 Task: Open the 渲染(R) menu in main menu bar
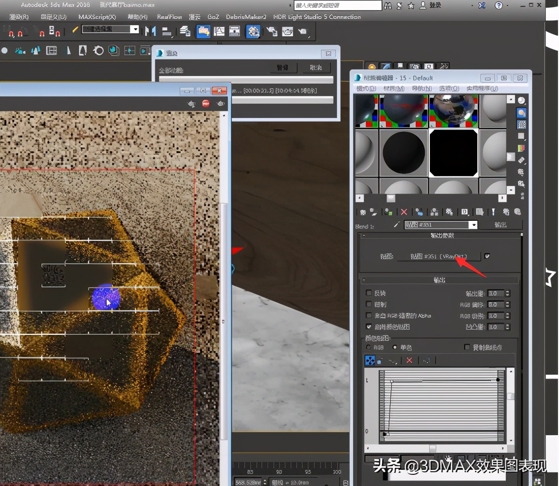click(x=19, y=16)
